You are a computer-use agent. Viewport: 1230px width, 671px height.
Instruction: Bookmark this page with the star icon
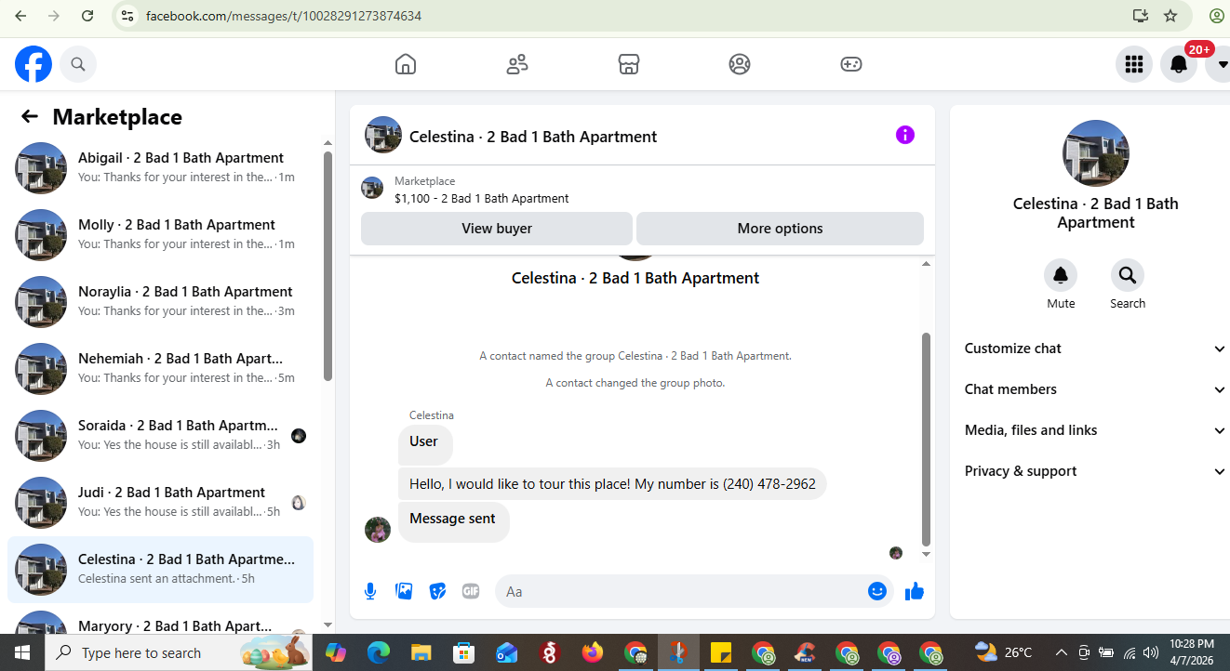tap(1170, 16)
